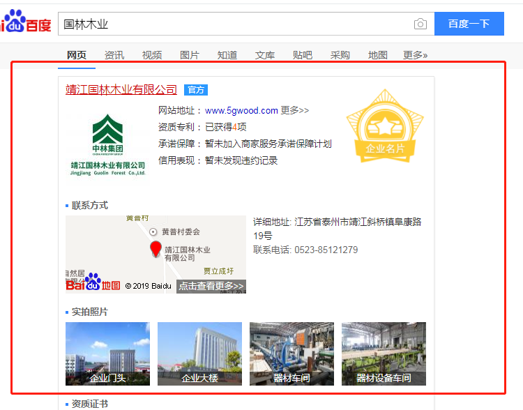This screenshot has height=410, width=523.
Task: Open the 贴吧 tab
Action: click(x=303, y=55)
